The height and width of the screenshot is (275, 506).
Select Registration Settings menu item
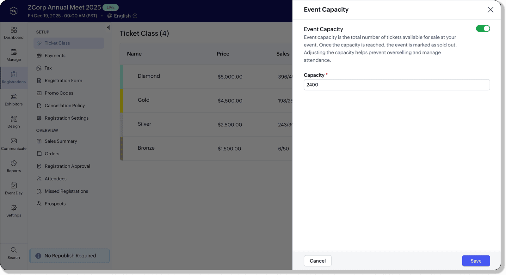[x=66, y=118]
